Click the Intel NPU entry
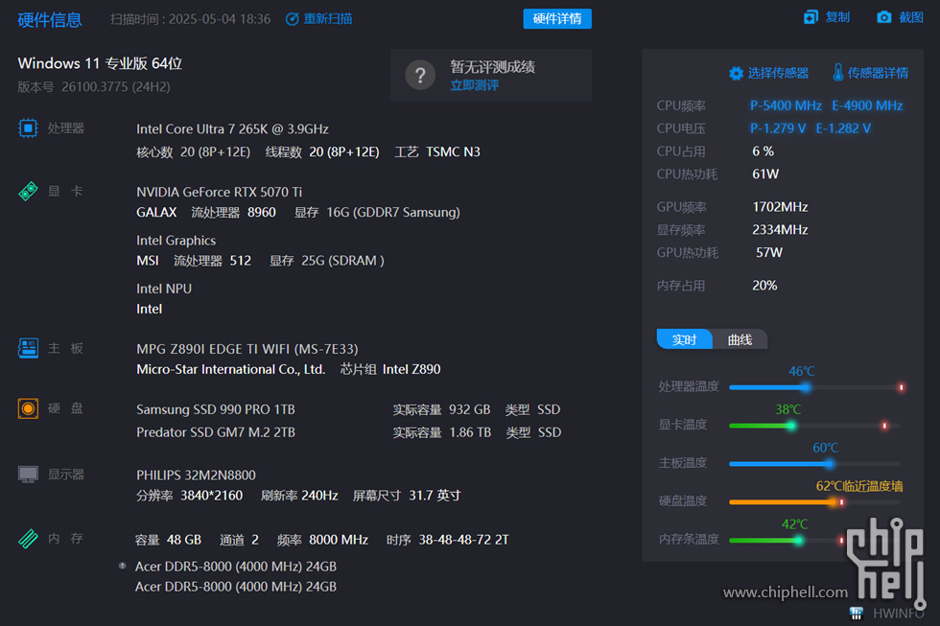This screenshot has width=940, height=626. [164, 289]
